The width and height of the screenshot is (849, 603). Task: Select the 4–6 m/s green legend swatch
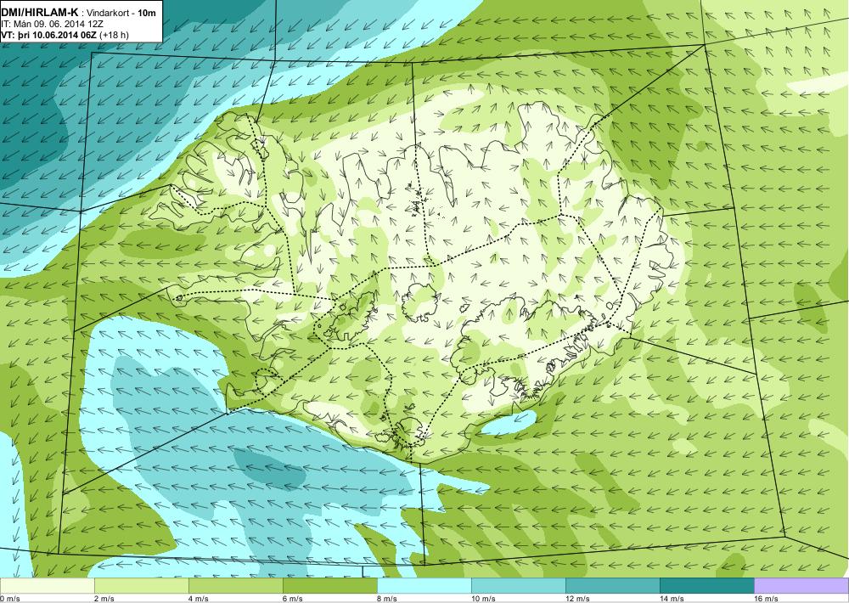[x=235, y=586]
